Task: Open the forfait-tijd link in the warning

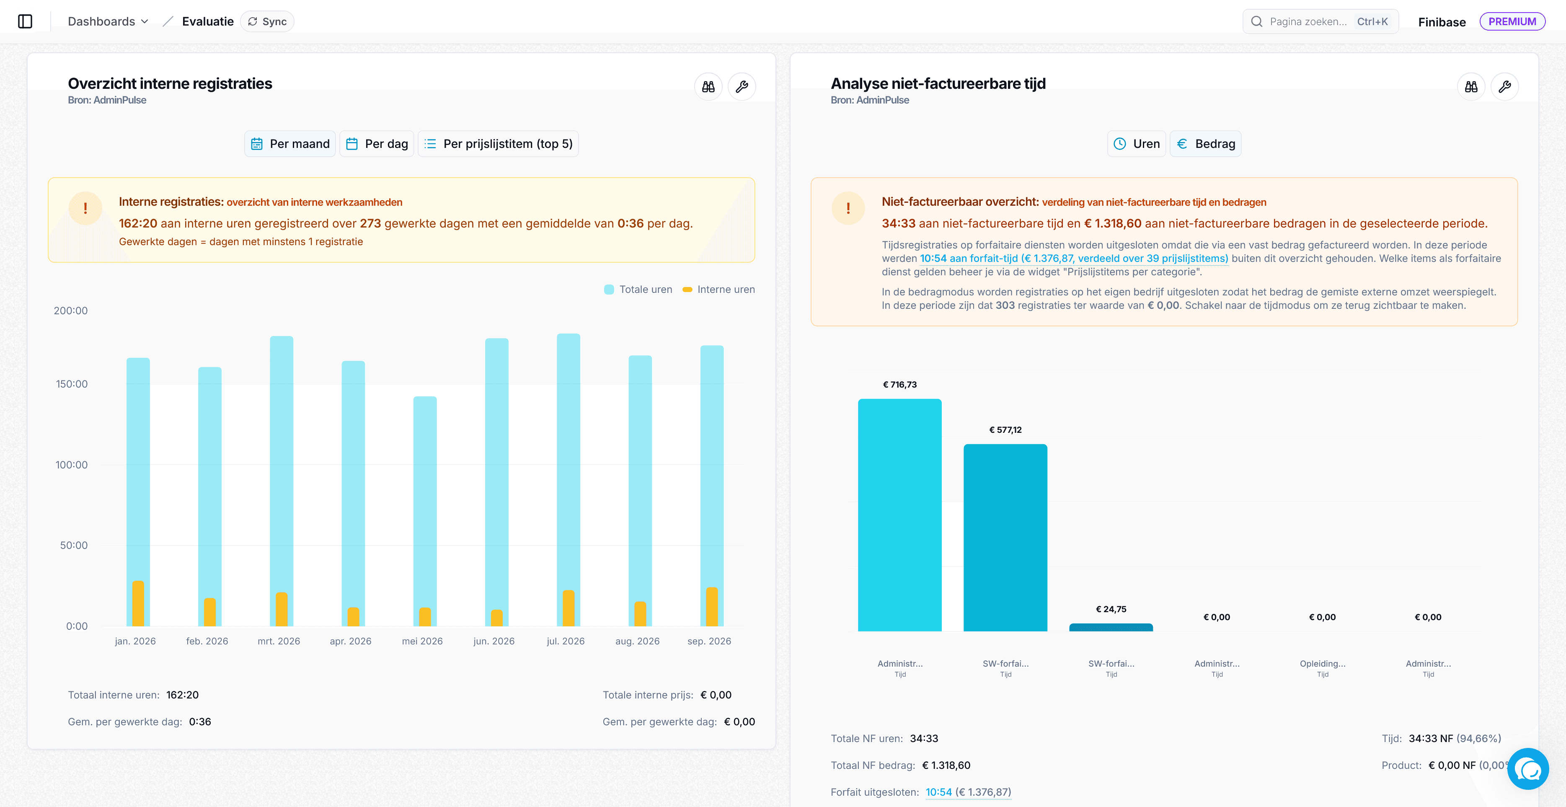Action: (x=1074, y=259)
